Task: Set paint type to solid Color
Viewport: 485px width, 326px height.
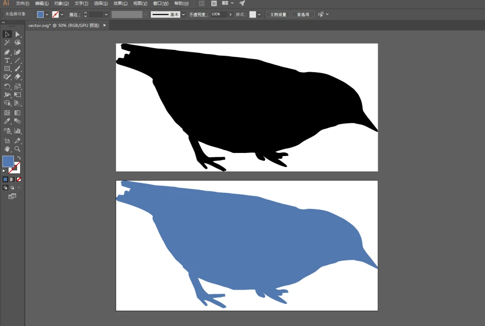Action: point(5,179)
